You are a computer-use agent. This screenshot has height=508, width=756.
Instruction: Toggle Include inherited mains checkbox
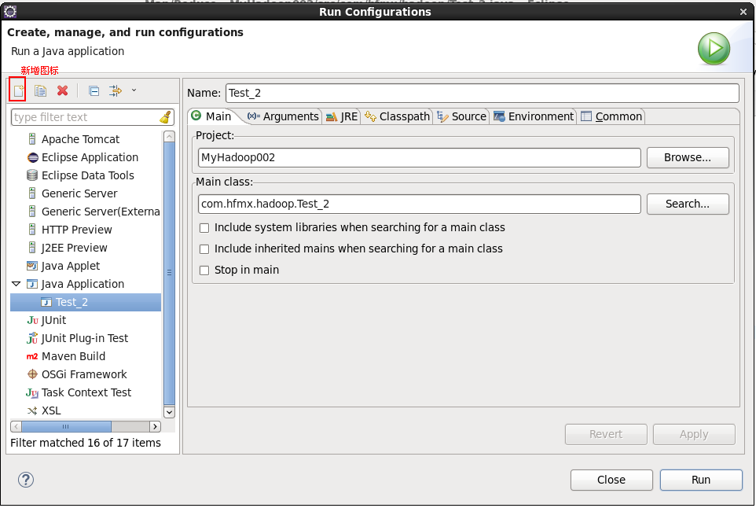point(204,249)
